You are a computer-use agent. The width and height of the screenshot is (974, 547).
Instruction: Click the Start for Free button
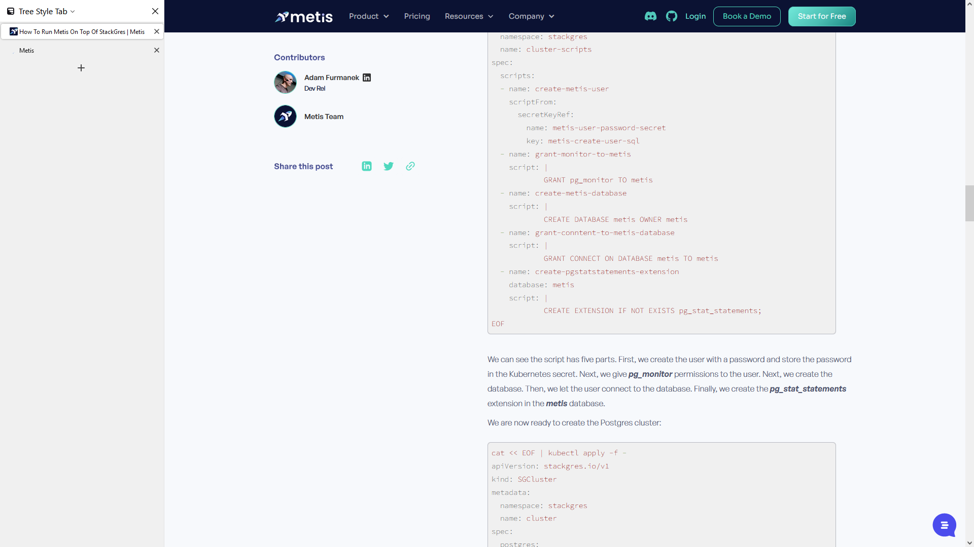[x=822, y=16]
